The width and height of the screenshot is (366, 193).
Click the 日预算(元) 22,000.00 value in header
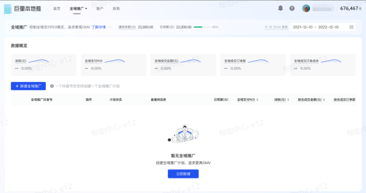(184, 27)
